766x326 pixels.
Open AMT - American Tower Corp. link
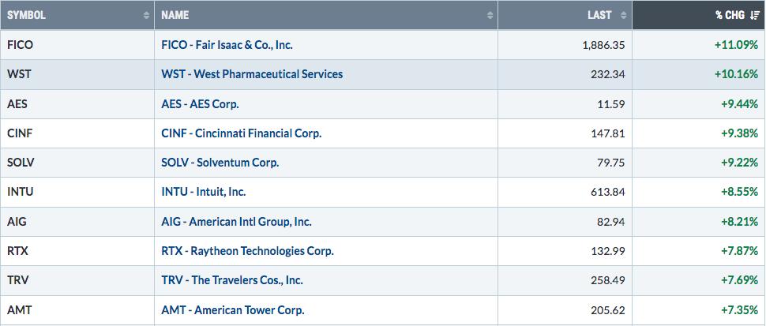233,310
